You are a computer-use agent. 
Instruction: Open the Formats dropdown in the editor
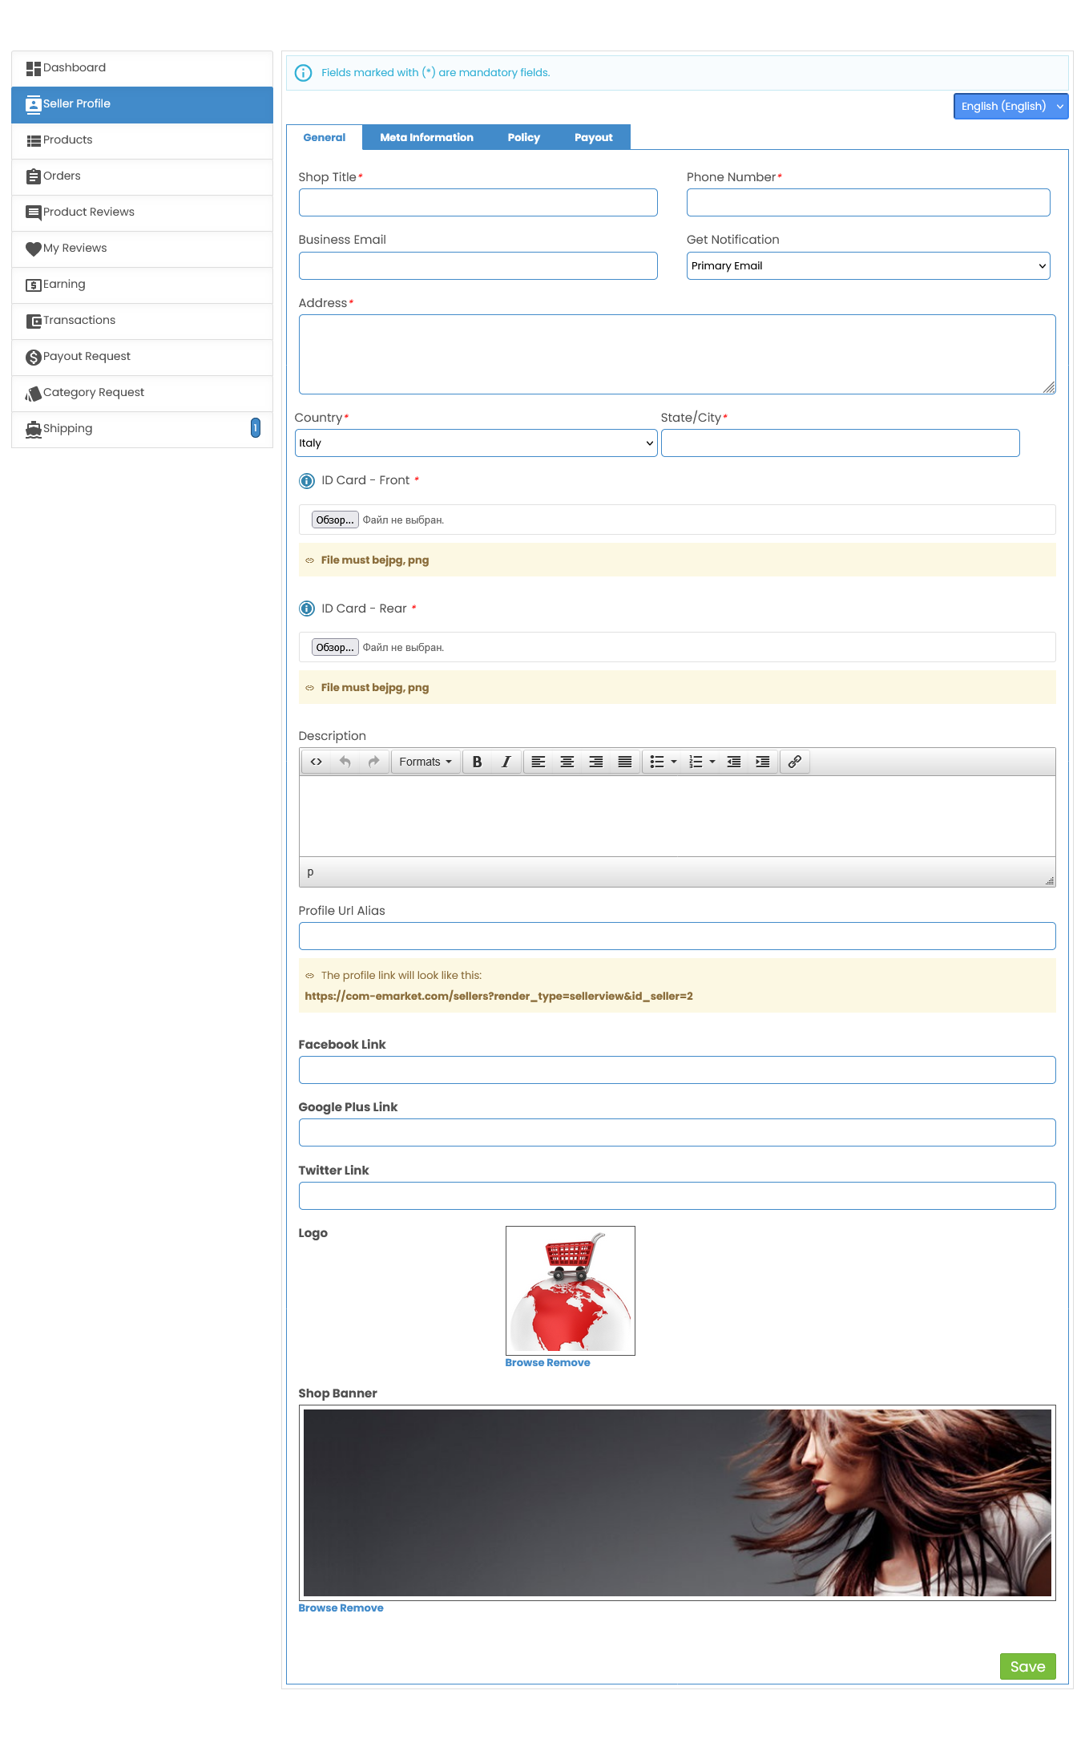[425, 762]
